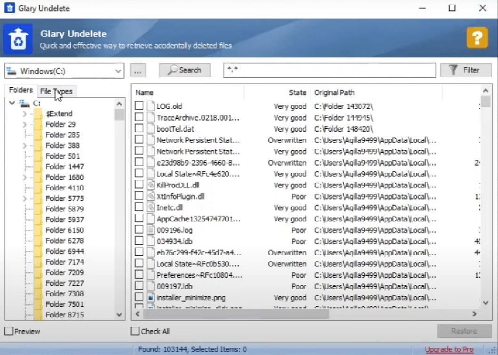Image resolution: width=498 pixels, height=355 pixels.
Task: Click the installer_minimize.png file icon
Action: 150,298
